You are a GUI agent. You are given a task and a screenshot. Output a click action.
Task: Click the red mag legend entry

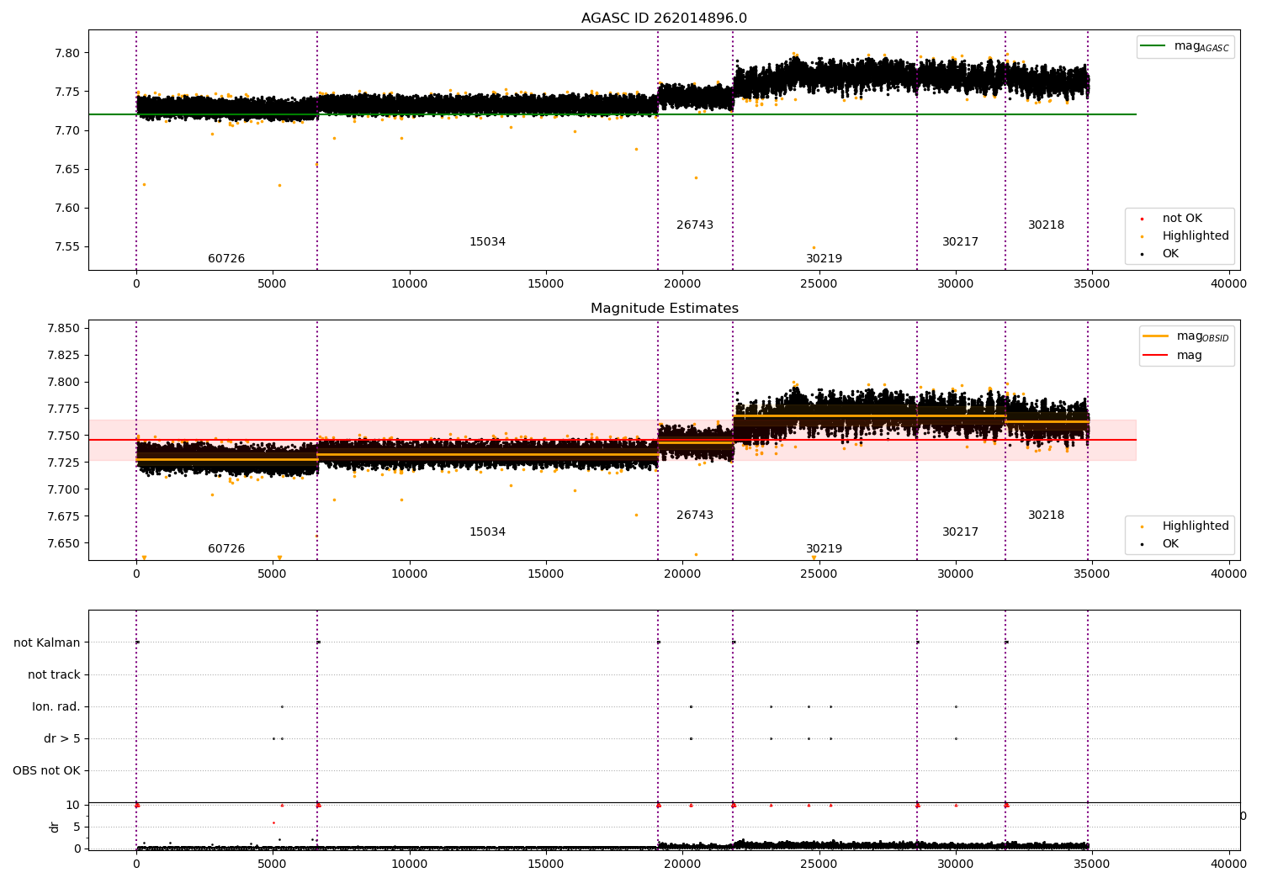1172,356
